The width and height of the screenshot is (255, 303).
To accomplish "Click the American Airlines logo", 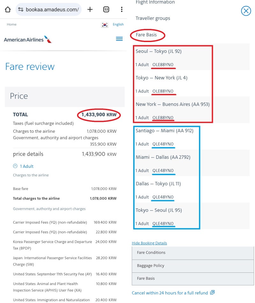I will click(28, 39).
